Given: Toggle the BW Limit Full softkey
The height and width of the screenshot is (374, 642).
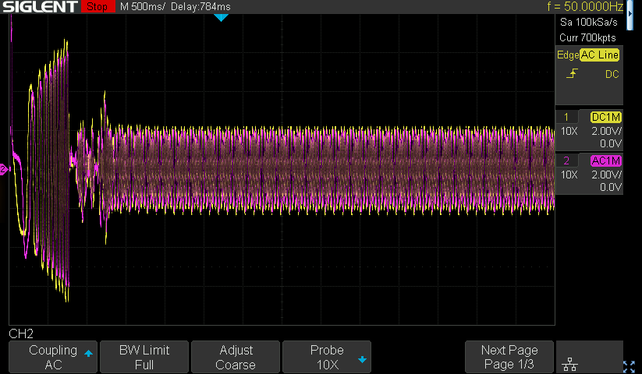Looking at the screenshot, I should (144, 357).
